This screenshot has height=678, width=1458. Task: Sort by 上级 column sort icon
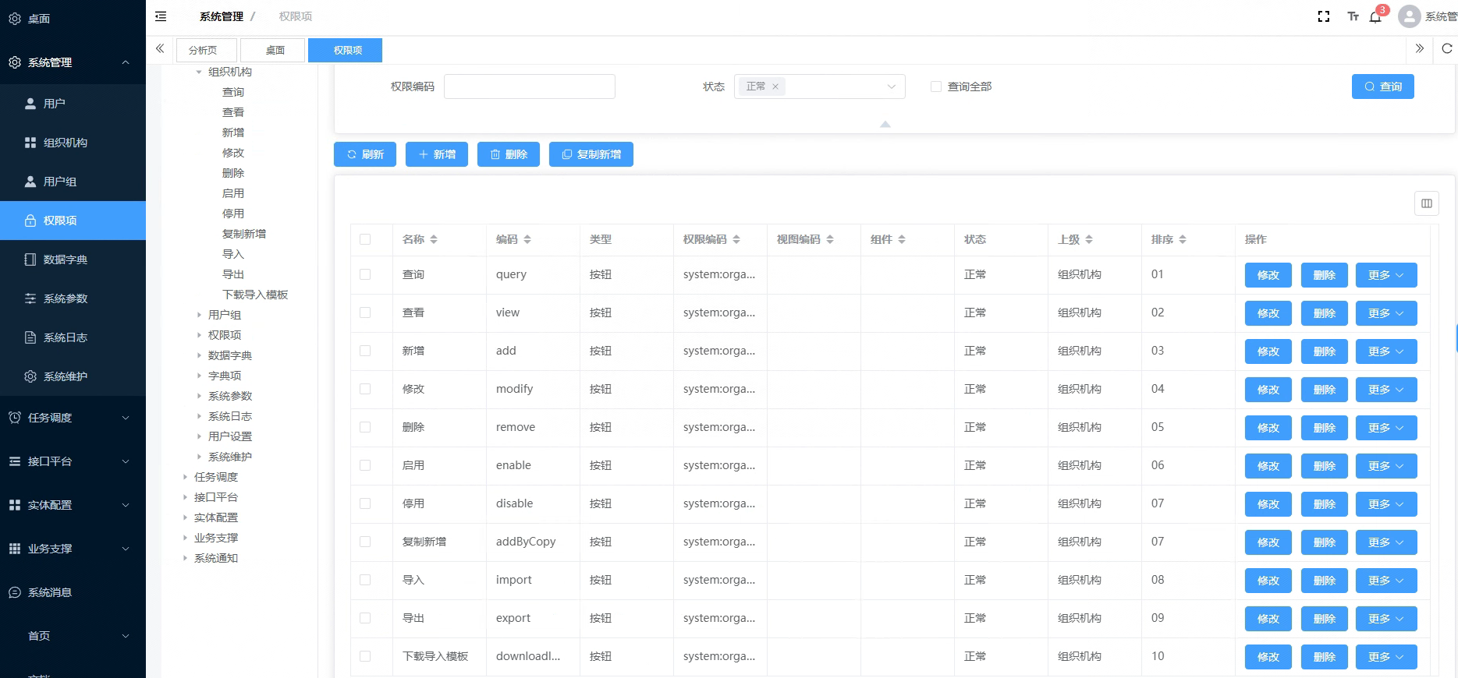pos(1089,239)
